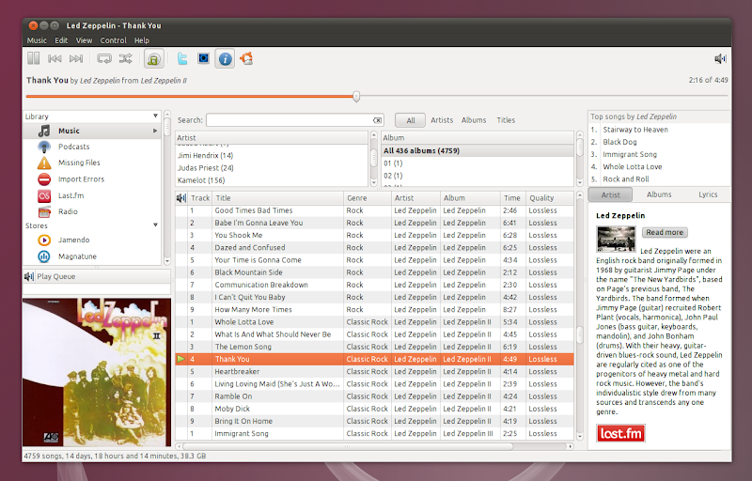Collapse the Library section arrow
The image size is (752, 481).
(156, 116)
